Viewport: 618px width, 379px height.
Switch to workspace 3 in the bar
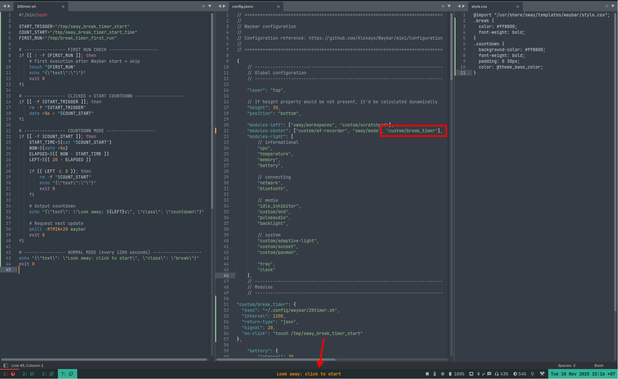point(48,374)
